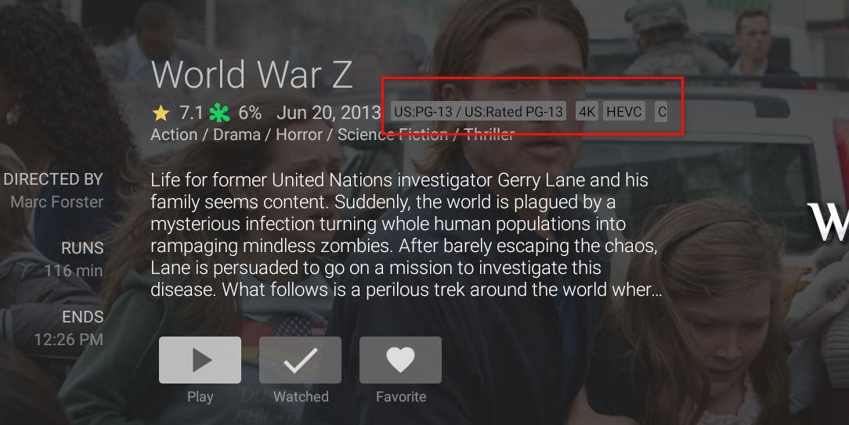
Task: Click the Horror genre label
Action: click(x=299, y=135)
